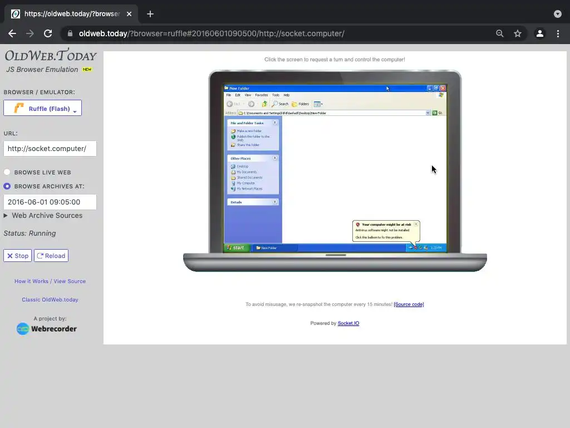
Task: Click the URL input field
Action: [x=50, y=148]
